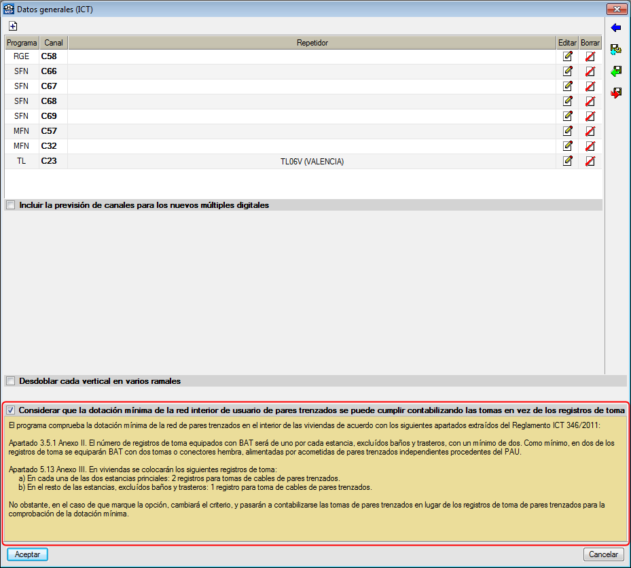
Task: Edit the MFN C32 channel entry
Action: point(567,145)
